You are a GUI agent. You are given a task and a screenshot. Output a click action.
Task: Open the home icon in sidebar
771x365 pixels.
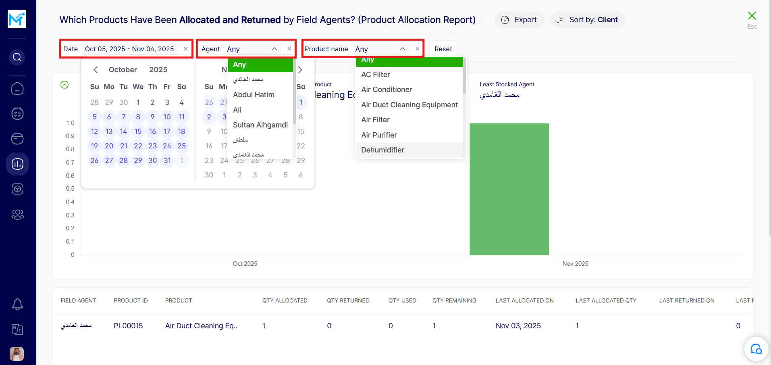click(17, 88)
